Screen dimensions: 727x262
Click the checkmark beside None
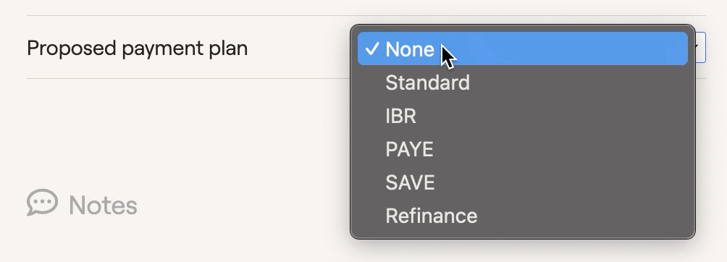tap(372, 48)
